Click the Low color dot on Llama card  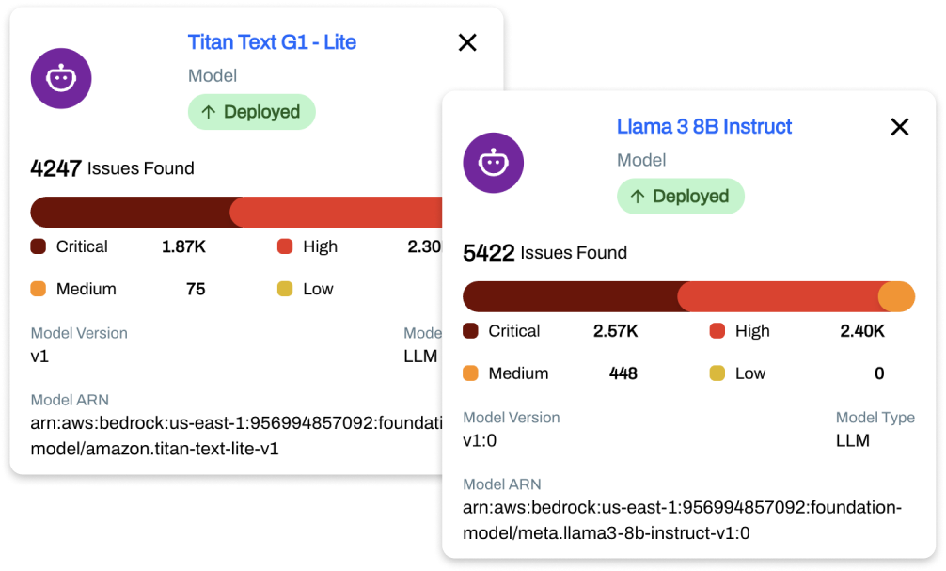pyautogui.click(x=717, y=373)
